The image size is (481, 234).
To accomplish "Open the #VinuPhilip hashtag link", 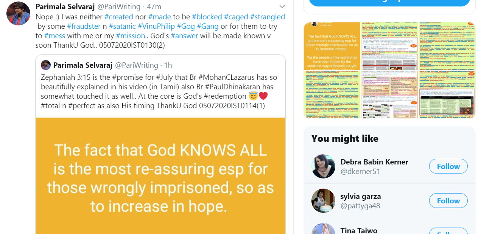I will (156, 26).
